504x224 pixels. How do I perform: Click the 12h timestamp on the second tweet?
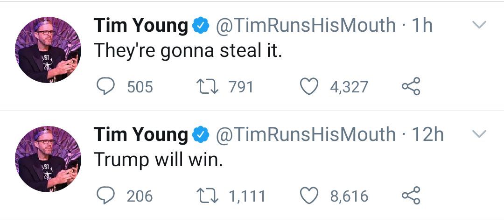427,135
